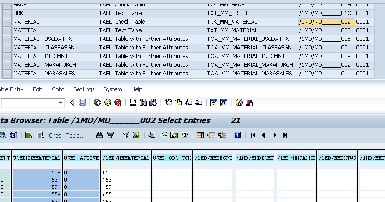Jump to first column arrow

[253, 135]
